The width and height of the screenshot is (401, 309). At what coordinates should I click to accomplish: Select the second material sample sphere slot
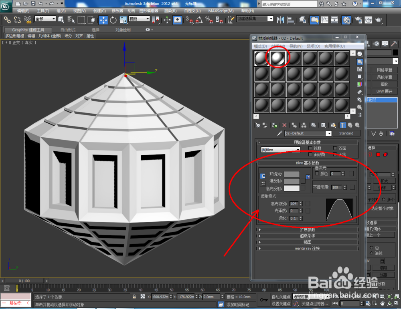[x=278, y=58]
